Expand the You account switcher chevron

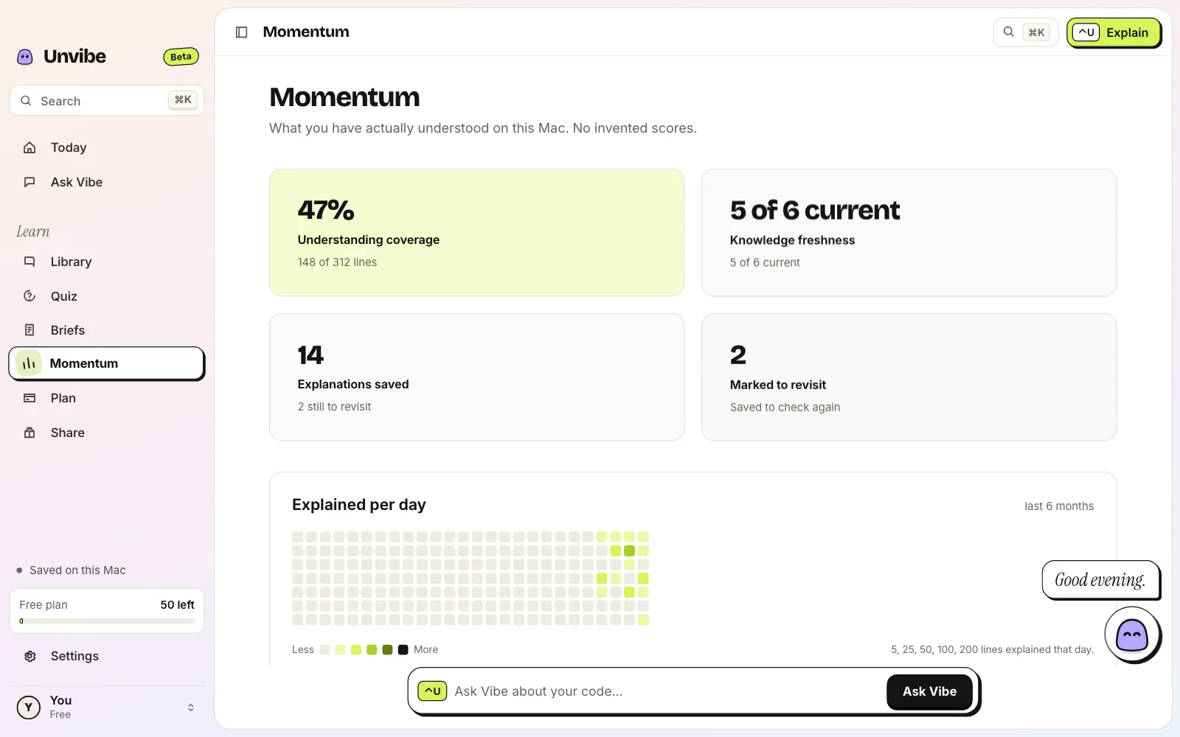pyautogui.click(x=191, y=708)
